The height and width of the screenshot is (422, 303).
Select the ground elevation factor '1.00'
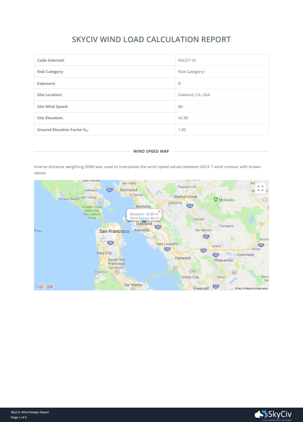pyautogui.click(x=182, y=130)
